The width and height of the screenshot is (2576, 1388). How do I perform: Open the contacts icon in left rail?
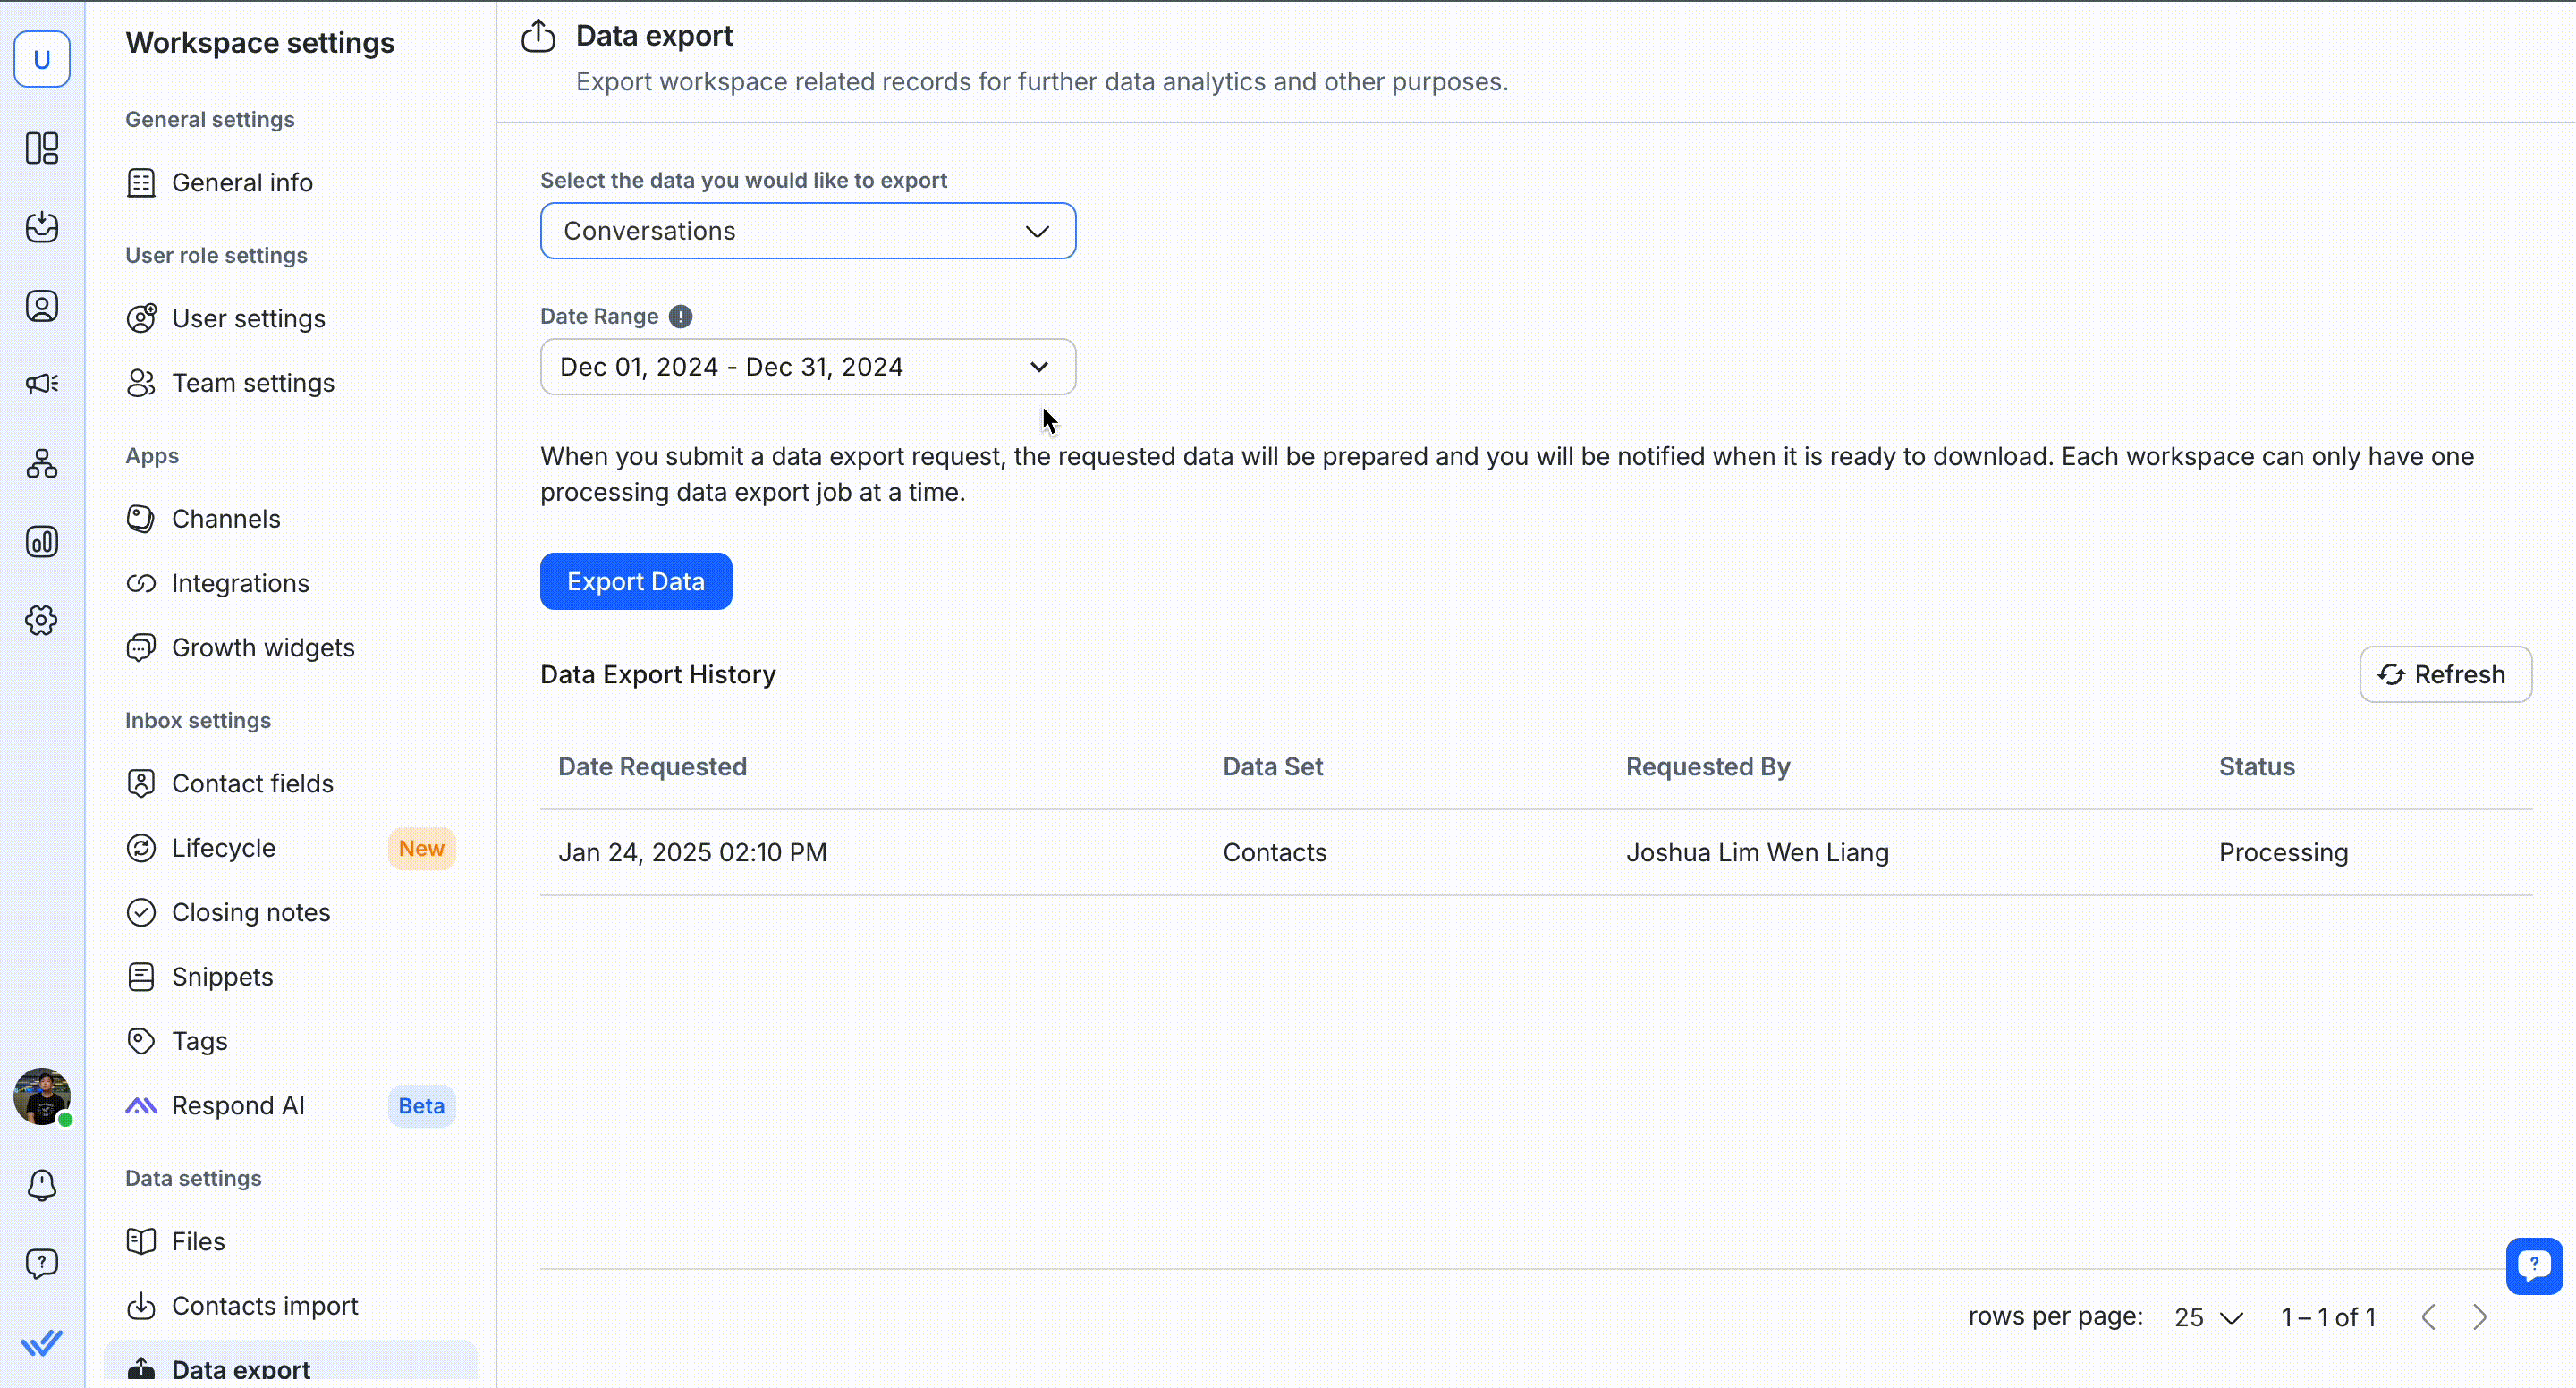point(42,306)
